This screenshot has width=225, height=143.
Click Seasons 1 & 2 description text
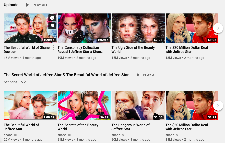click(x=15, y=82)
